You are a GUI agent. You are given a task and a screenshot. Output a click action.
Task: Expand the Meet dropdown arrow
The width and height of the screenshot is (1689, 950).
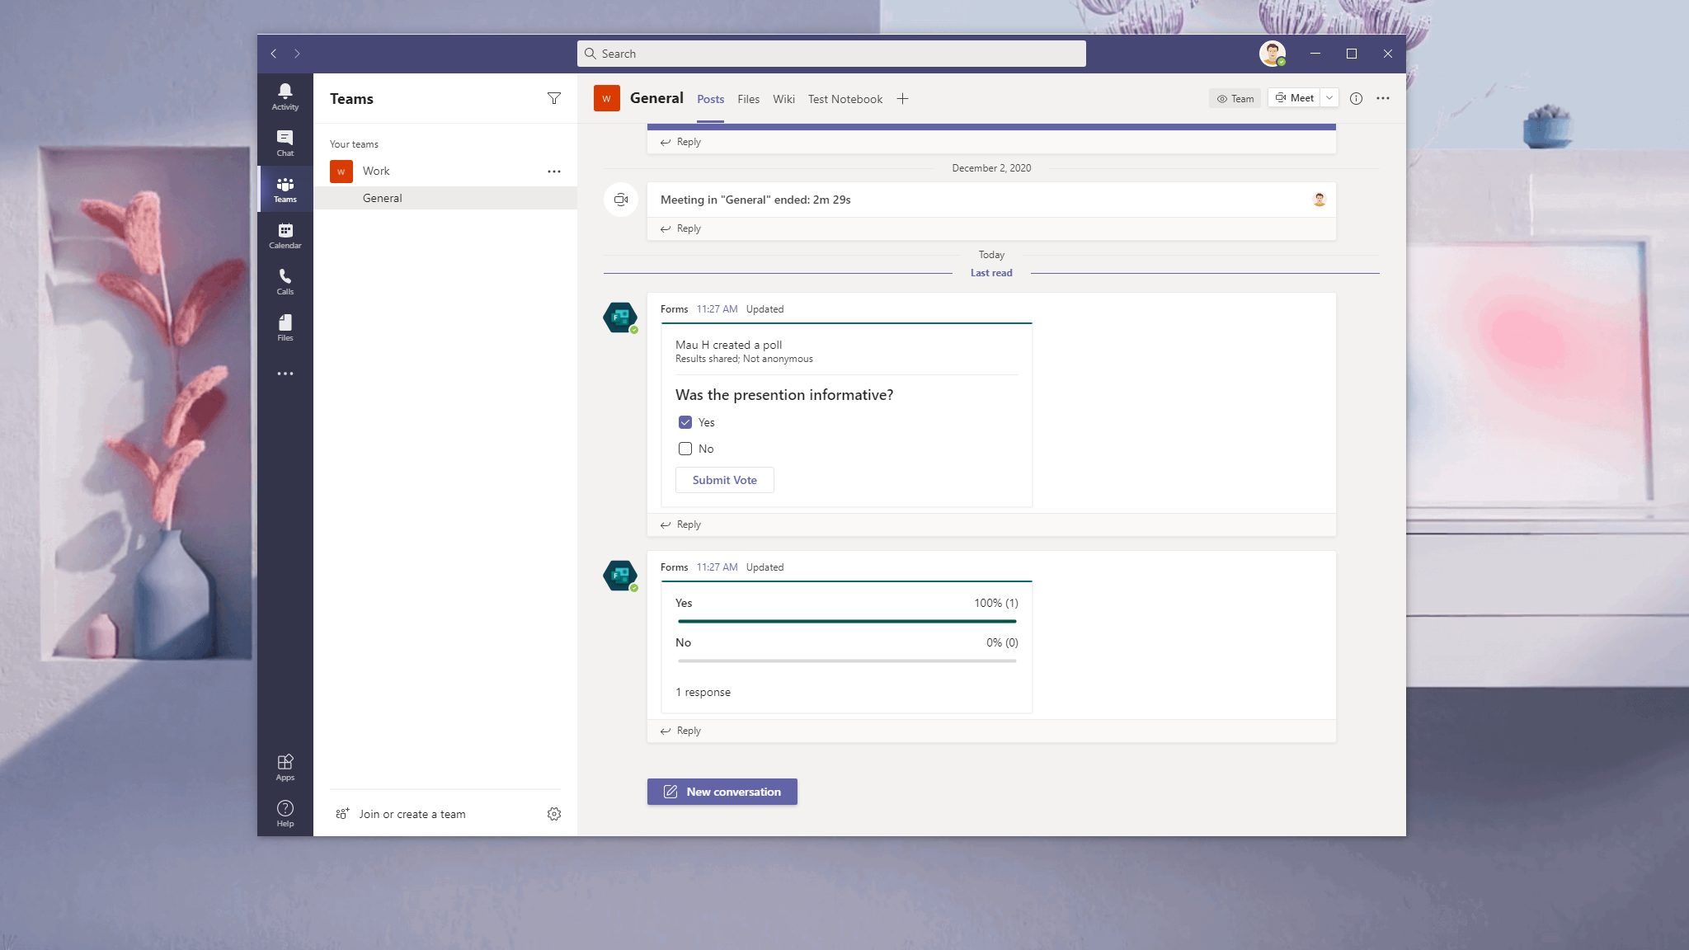pyautogui.click(x=1329, y=98)
